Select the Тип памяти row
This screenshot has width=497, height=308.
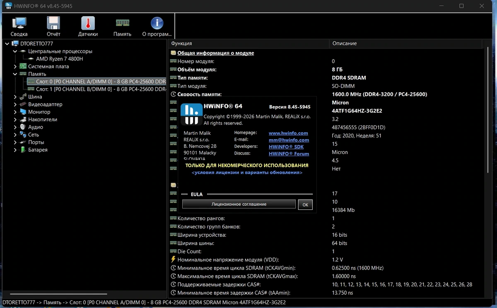coord(326,78)
